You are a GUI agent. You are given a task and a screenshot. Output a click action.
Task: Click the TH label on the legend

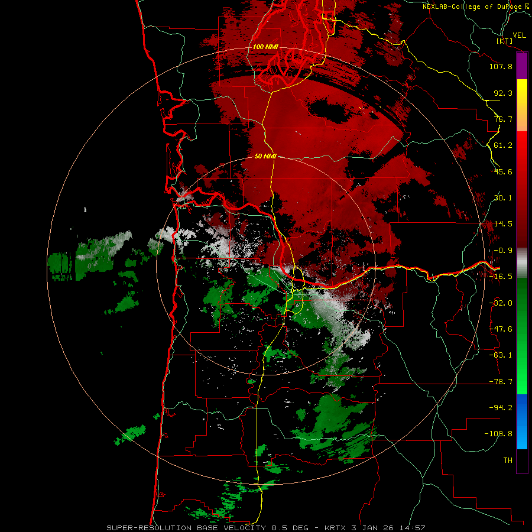508,460
